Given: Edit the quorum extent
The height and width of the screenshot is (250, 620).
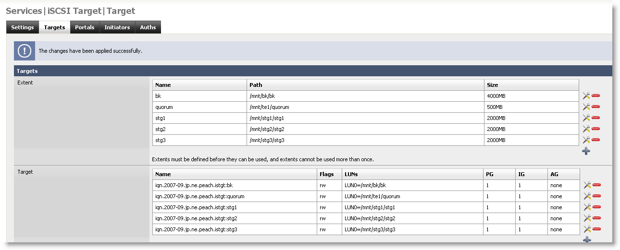Looking at the screenshot, I should click(x=586, y=107).
